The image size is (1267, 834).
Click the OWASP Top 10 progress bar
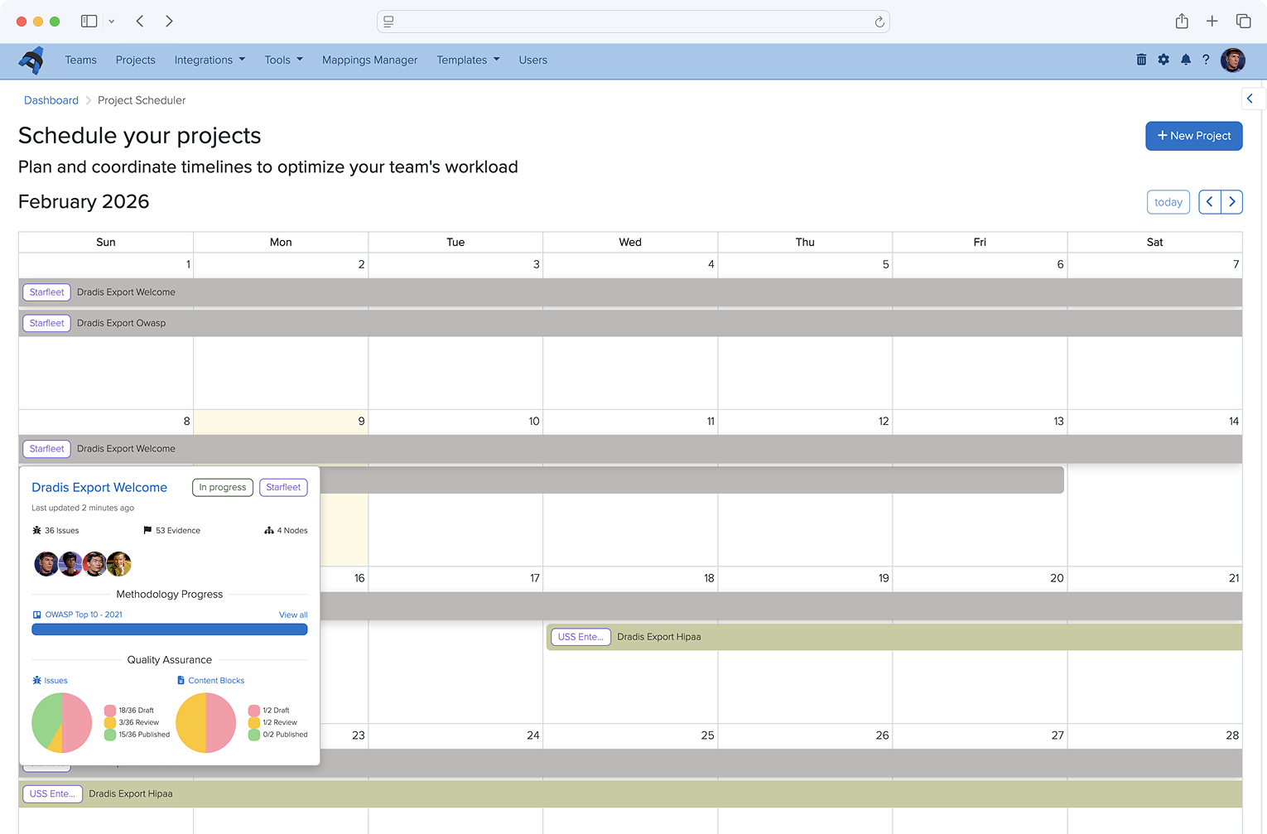pyautogui.click(x=169, y=629)
